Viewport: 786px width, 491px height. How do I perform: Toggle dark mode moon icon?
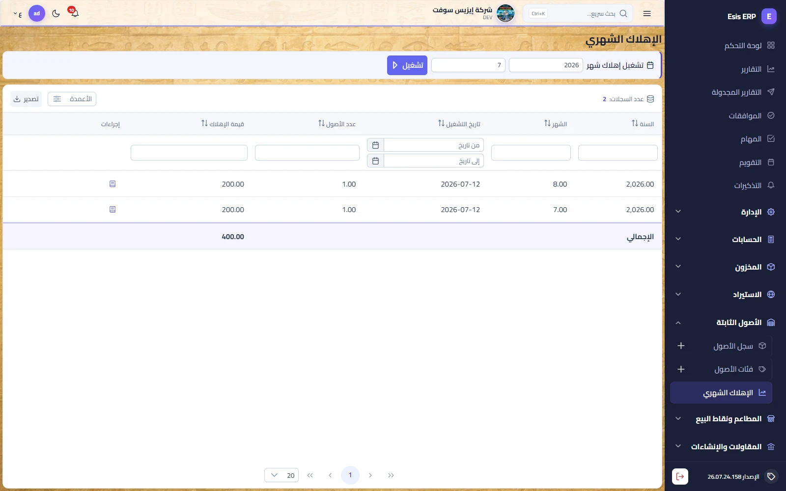pyautogui.click(x=56, y=13)
